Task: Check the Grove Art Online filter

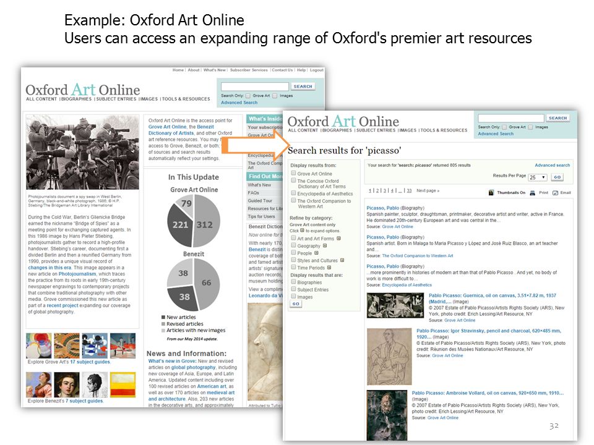Action: 293,173
